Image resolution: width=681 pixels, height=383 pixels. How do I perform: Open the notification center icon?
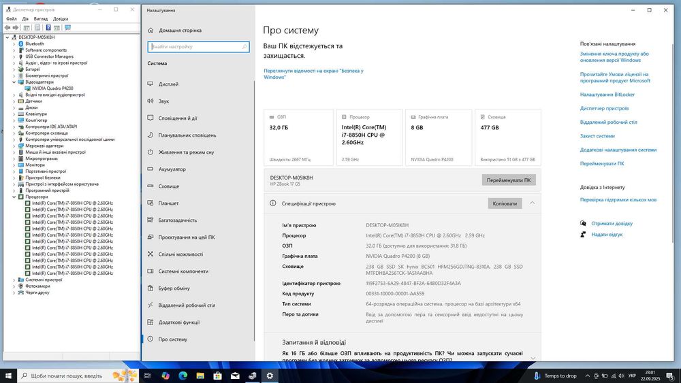click(670, 376)
